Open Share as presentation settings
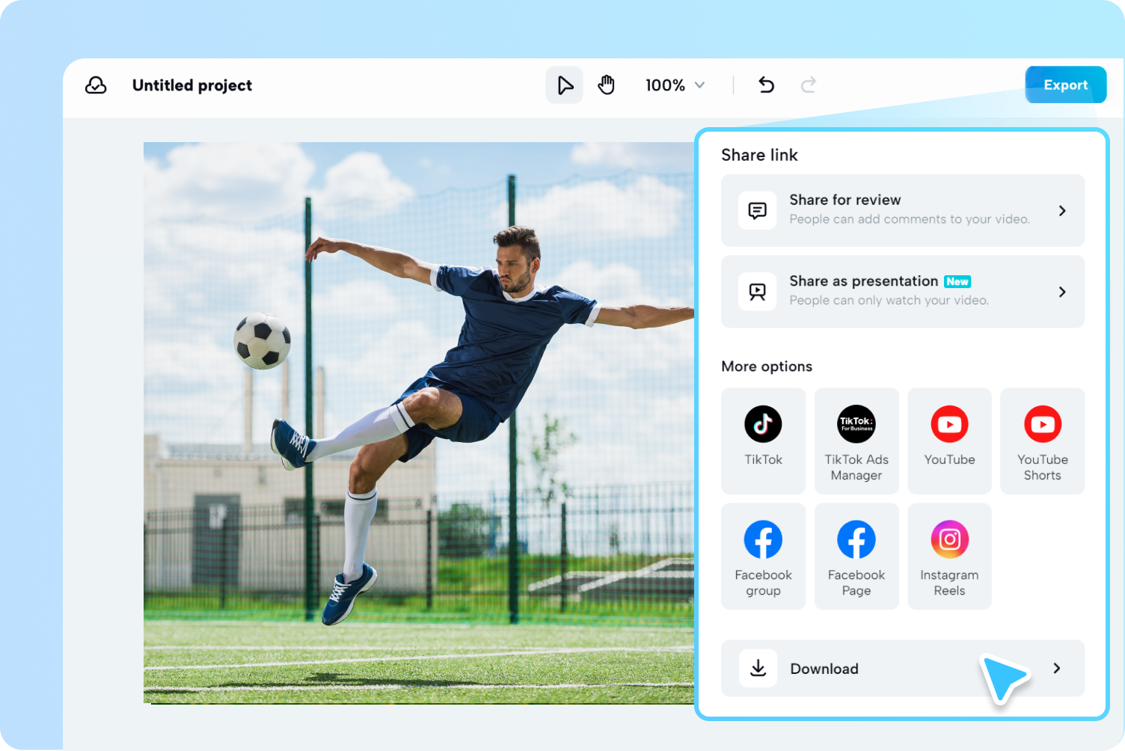1125x751 pixels. point(1062,292)
